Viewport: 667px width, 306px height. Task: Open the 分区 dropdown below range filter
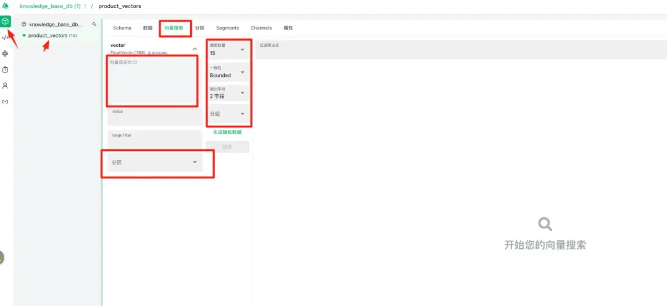point(154,163)
